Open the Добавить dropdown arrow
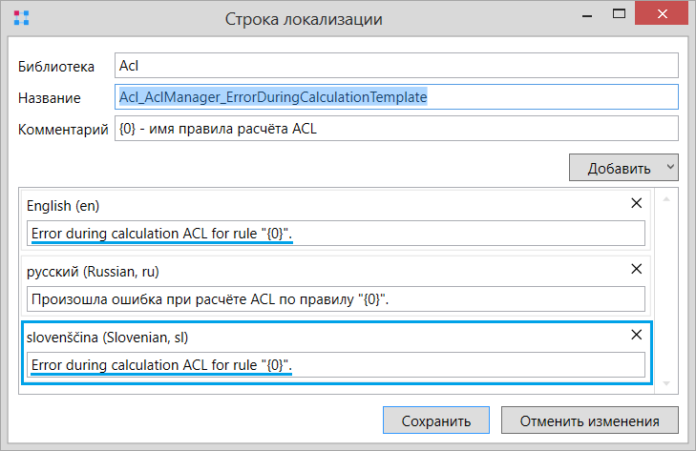The width and height of the screenshot is (696, 451). 670,167
